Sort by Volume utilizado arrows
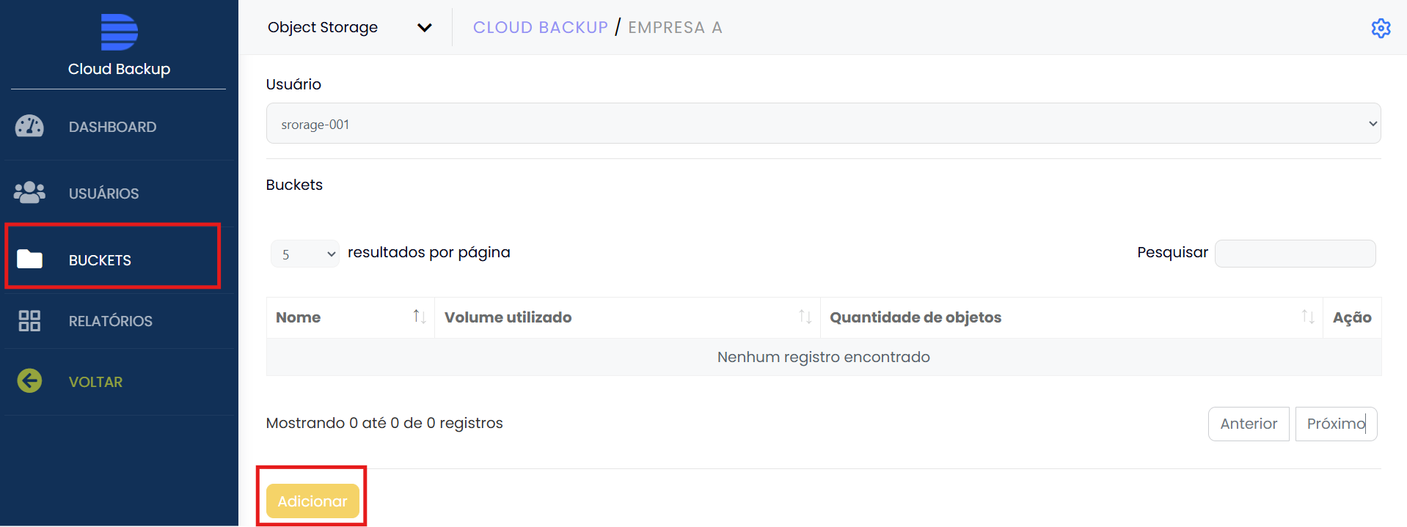The image size is (1407, 527). point(805,317)
